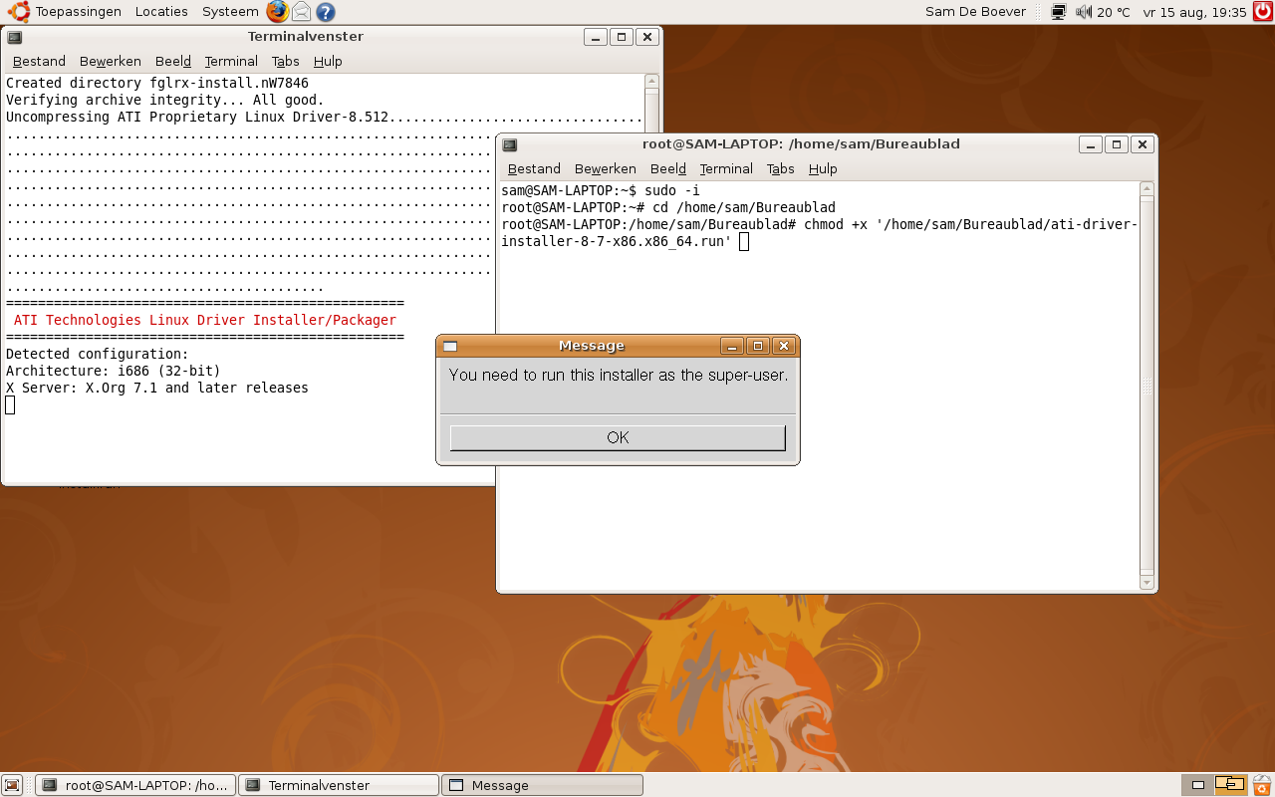
Task: Click the root terminal vertical scrollbar track
Action: pos(1147,386)
